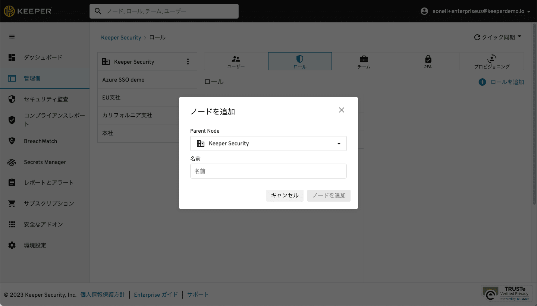Viewport: 537px width, 306px height.
Task: Click the キャンセル button
Action: (x=285, y=196)
